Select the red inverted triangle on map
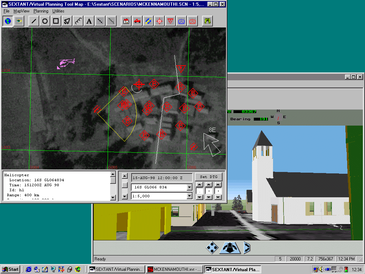The height and width of the screenshot is (274, 365). click(181, 68)
